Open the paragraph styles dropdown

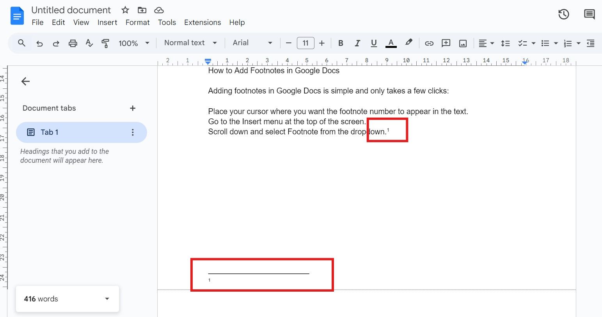coord(190,43)
